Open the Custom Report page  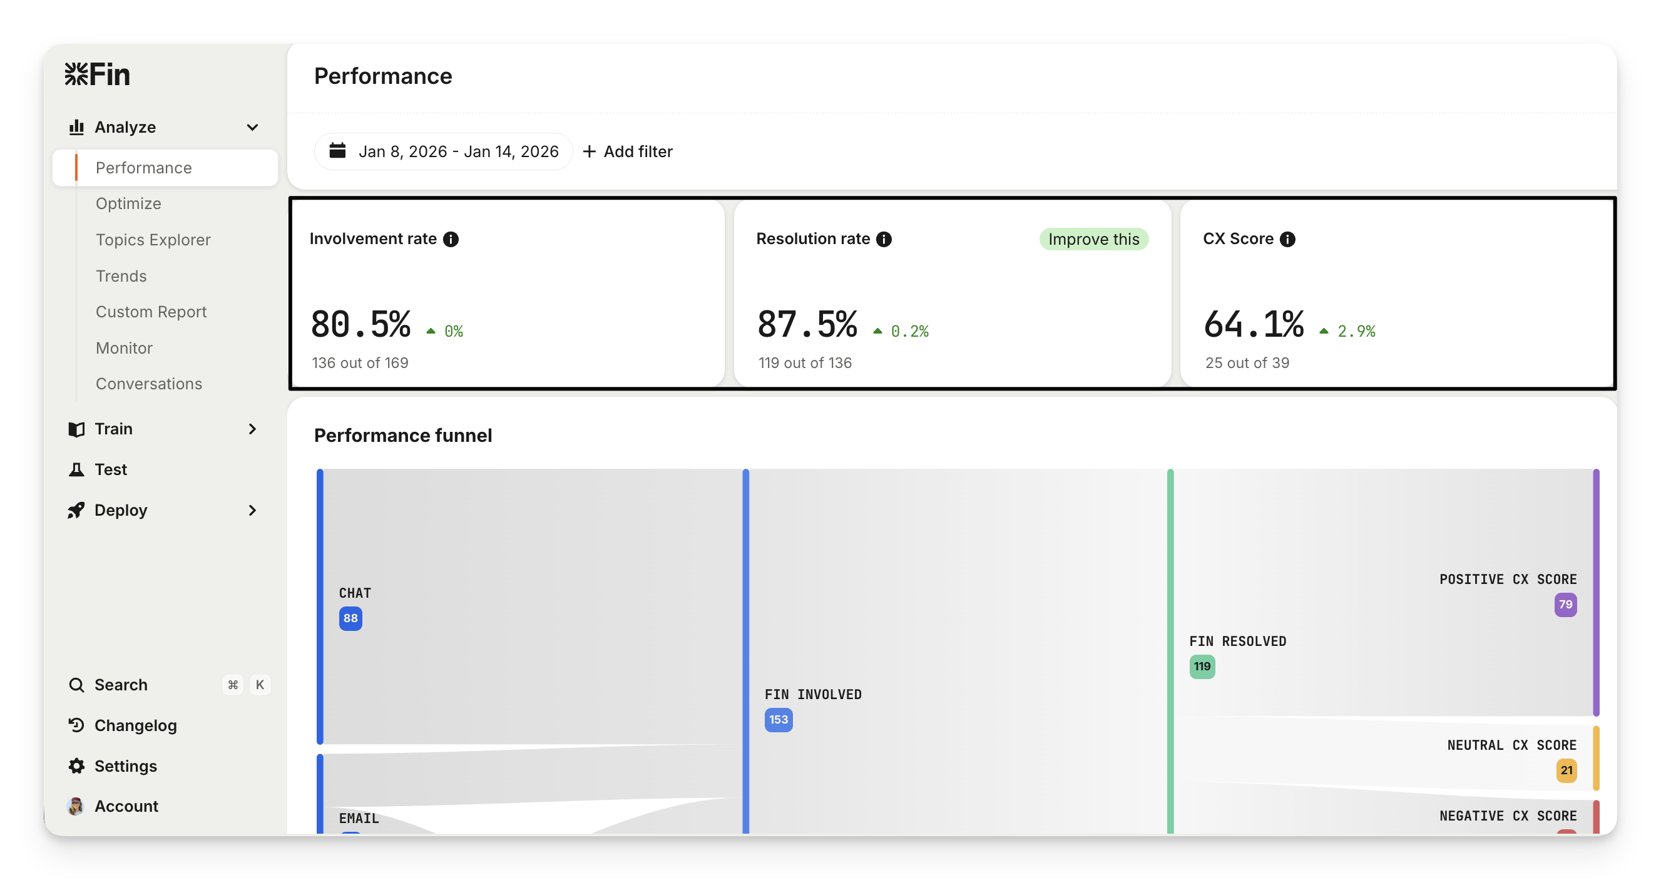pyautogui.click(x=151, y=312)
